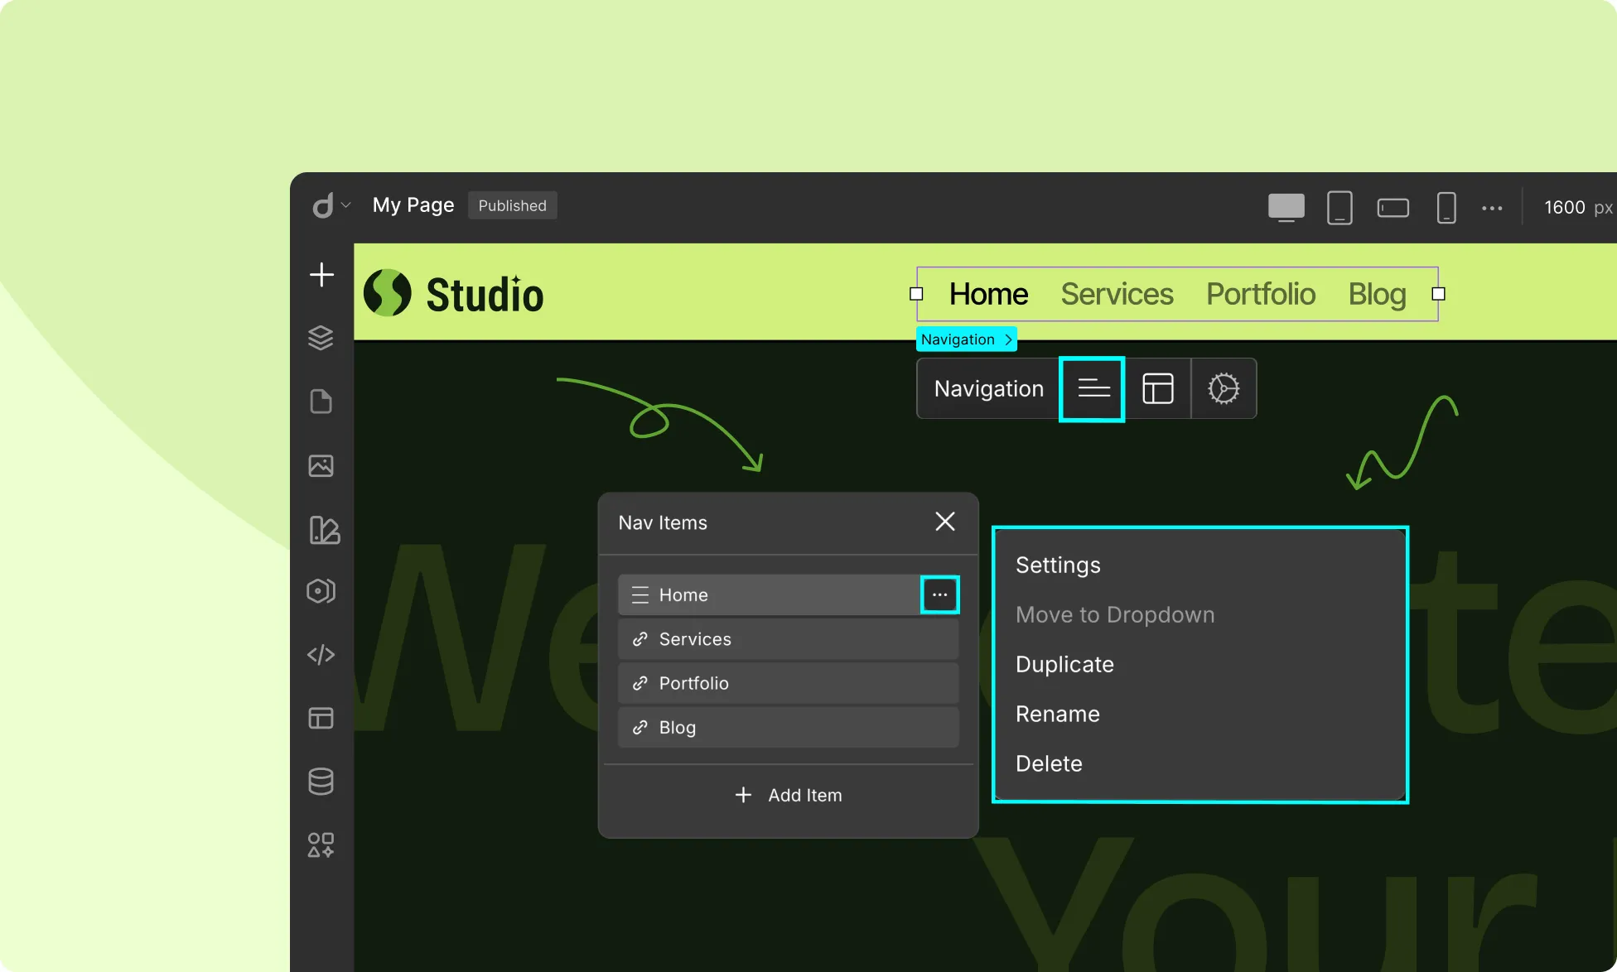
Task: Select the tablet viewport icon
Action: [x=1339, y=208]
